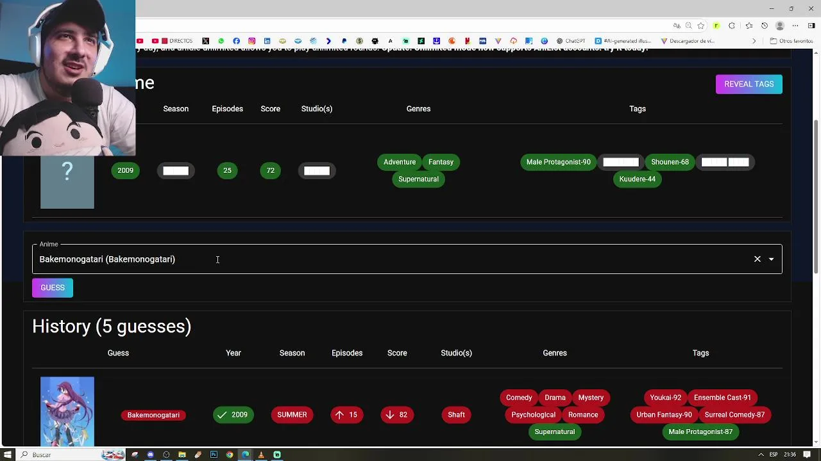The image size is (821, 461).
Task: Open the Windows Start menu
Action: coord(8,455)
